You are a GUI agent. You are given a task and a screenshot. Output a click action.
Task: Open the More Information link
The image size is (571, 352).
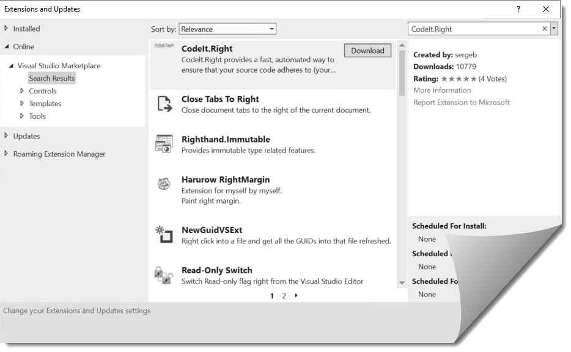(442, 90)
